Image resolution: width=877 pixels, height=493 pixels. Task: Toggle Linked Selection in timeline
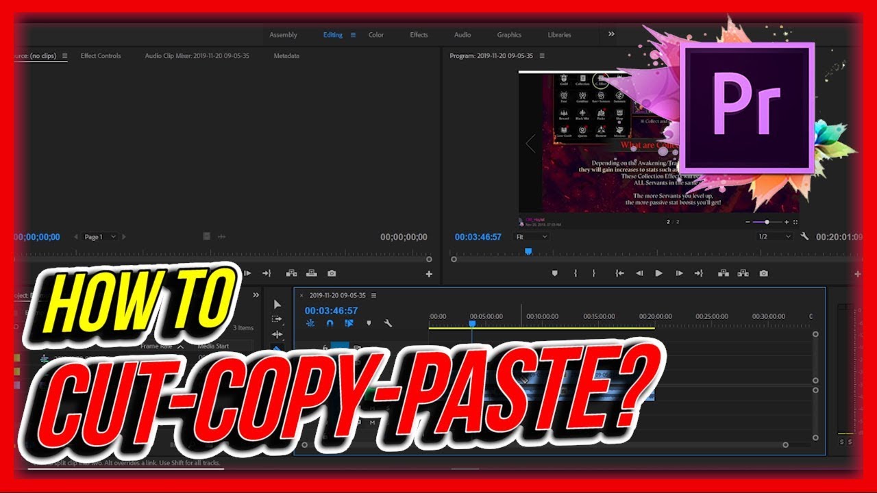(x=349, y=323)
